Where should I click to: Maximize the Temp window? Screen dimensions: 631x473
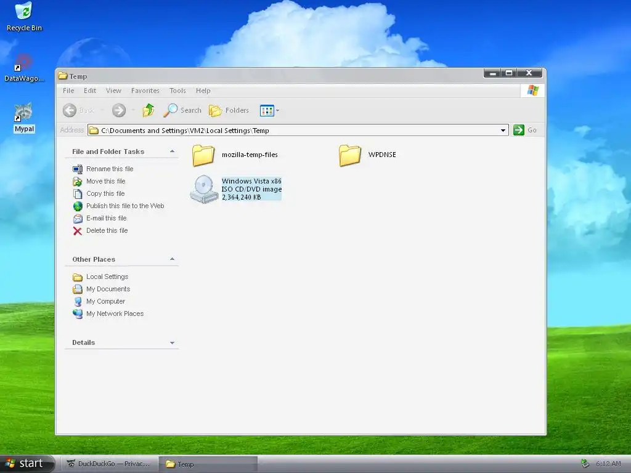tap(509, 73)
